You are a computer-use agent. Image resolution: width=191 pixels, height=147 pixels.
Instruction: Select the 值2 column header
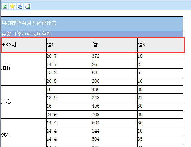click(x=114, y=45)
